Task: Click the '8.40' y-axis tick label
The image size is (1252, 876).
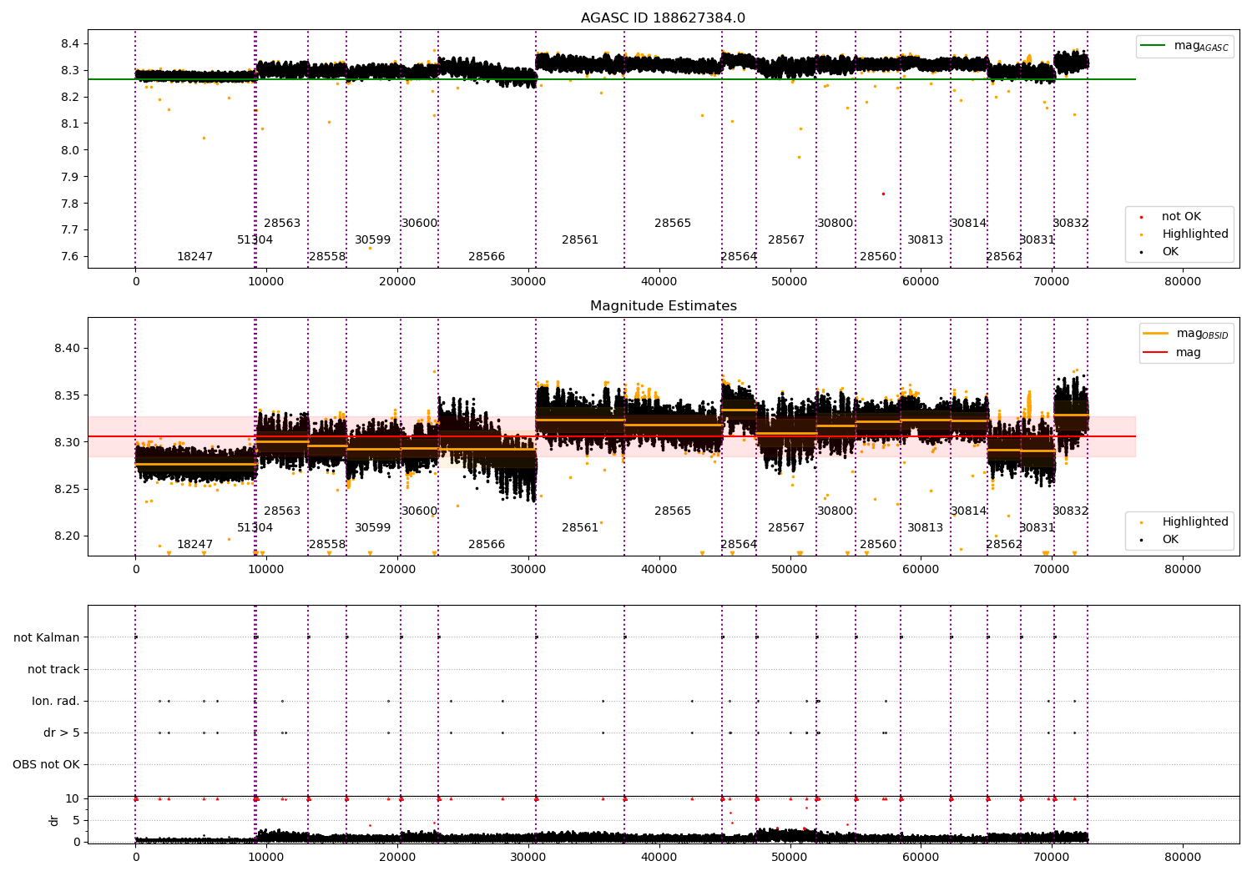Action: click(x=67, y=349)
